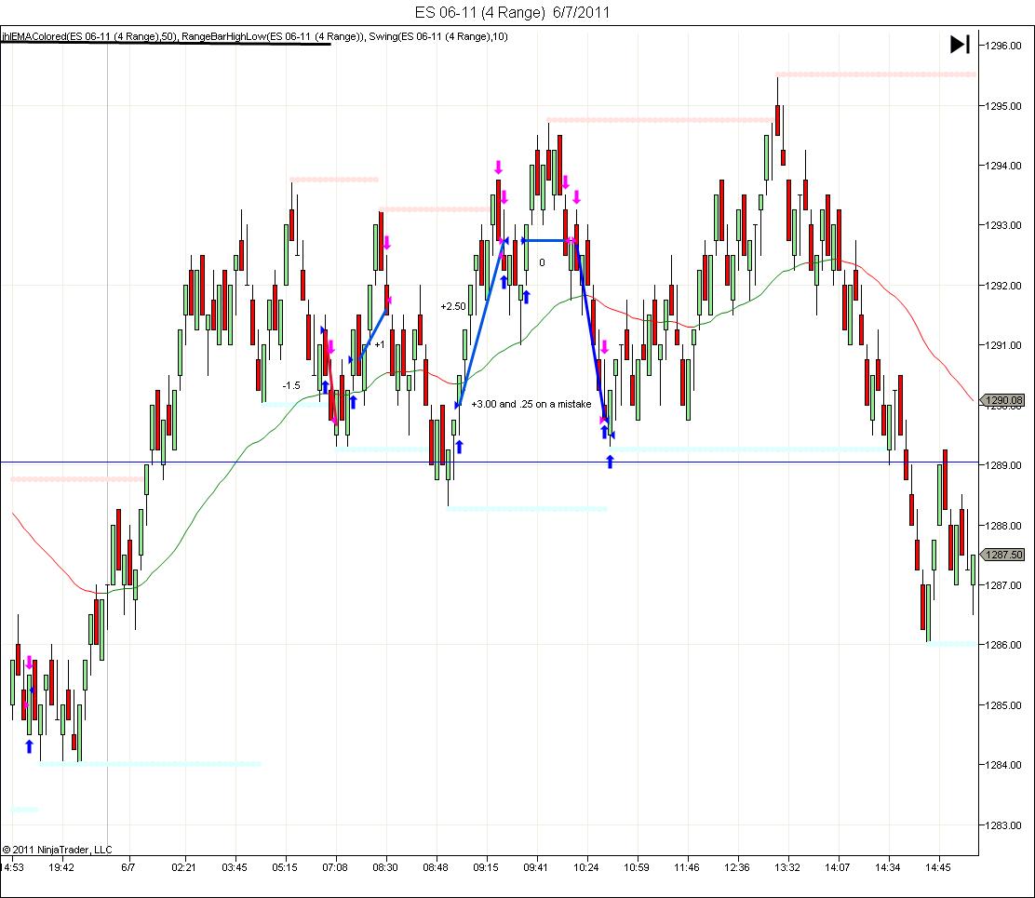Click the scroll-to-latest-bar arrow icon
Image resolution: width=1035 pixels, height=898 pixels.
point(960,45)
